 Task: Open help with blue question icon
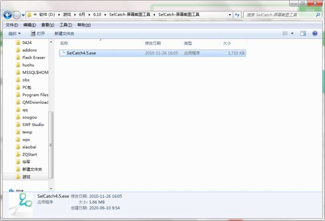315,33
